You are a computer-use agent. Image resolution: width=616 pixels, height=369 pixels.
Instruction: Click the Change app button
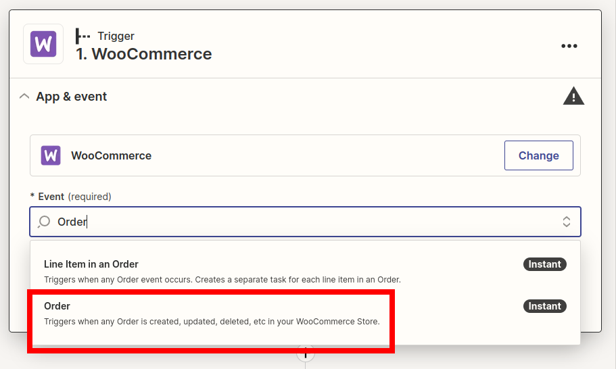point(539,155)
